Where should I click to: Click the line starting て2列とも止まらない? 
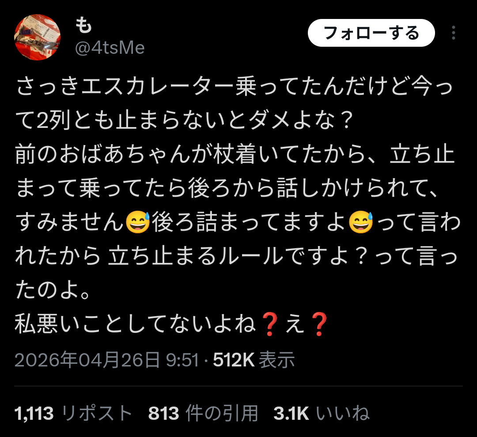click(184, 120)
